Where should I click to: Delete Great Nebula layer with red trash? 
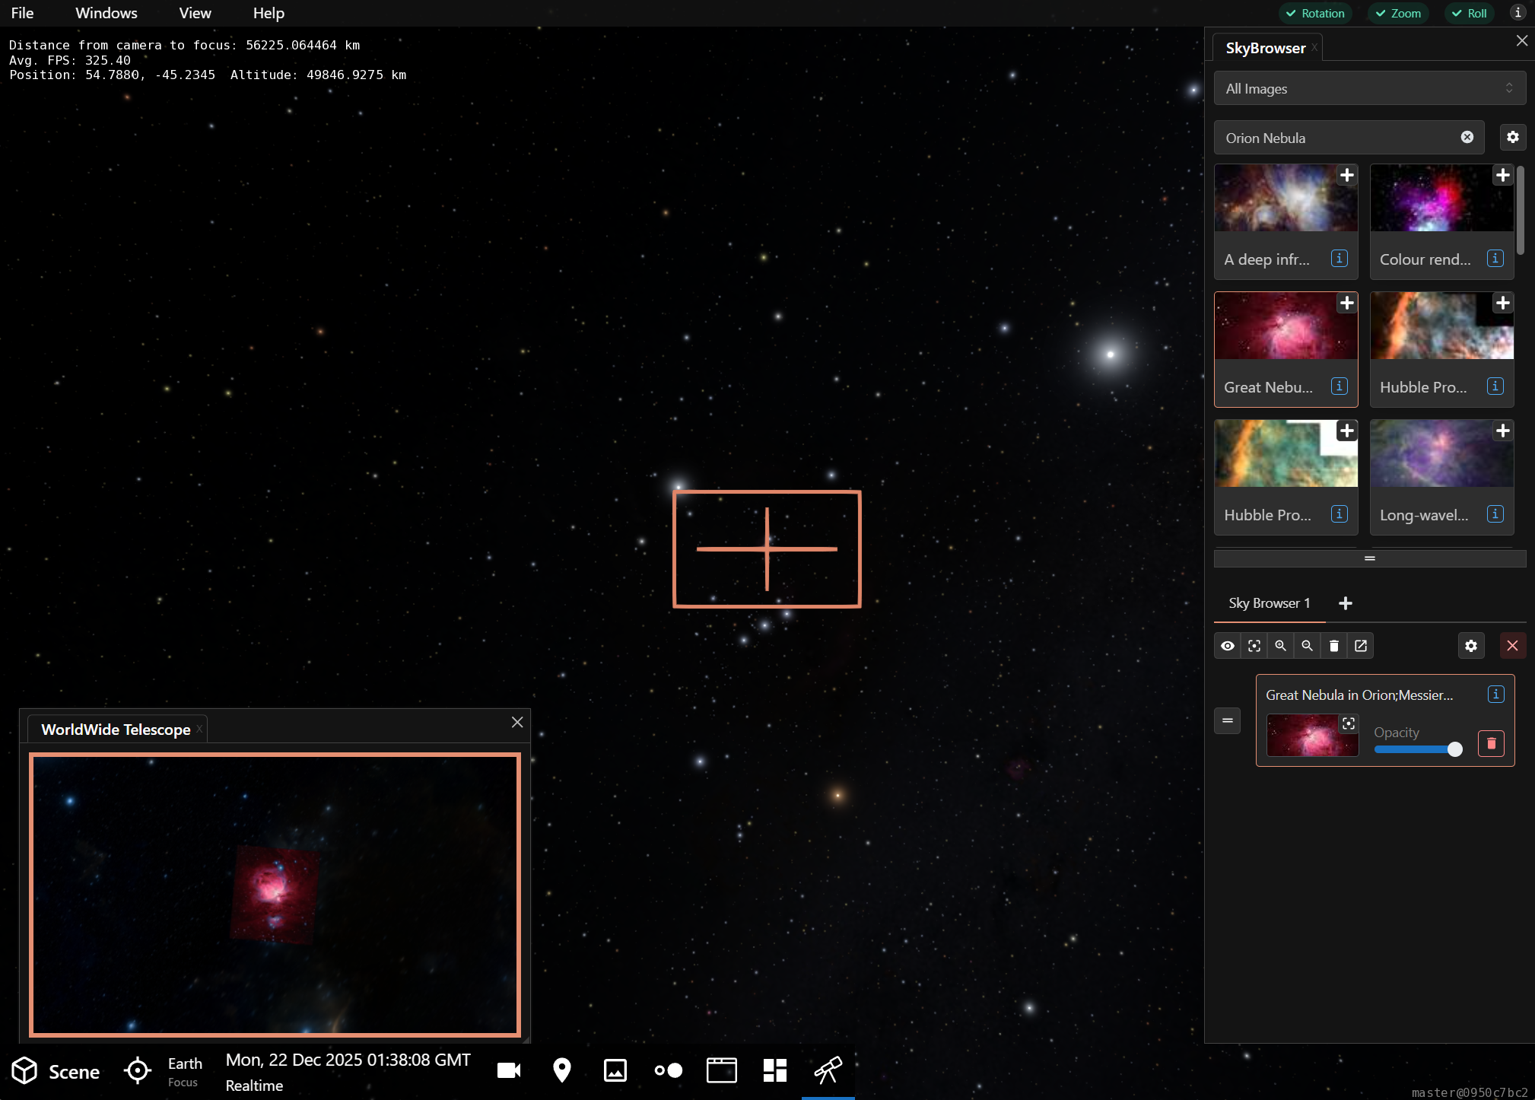[x=1491, y=743]
